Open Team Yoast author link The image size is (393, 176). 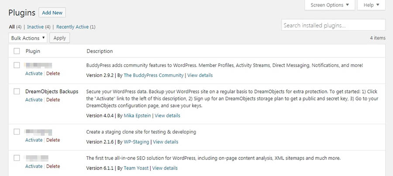(136, 168)
